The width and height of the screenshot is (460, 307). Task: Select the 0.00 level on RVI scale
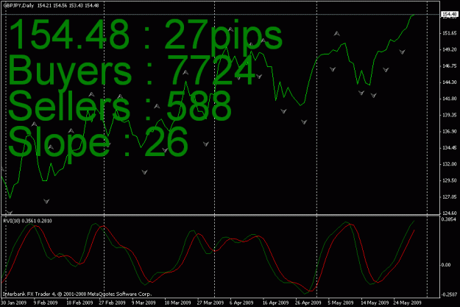(x=446, y=265)
